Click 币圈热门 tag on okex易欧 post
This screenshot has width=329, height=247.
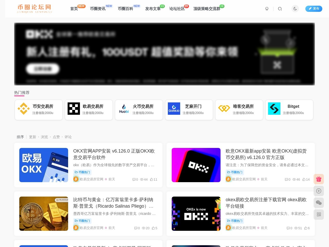(235, 221)
